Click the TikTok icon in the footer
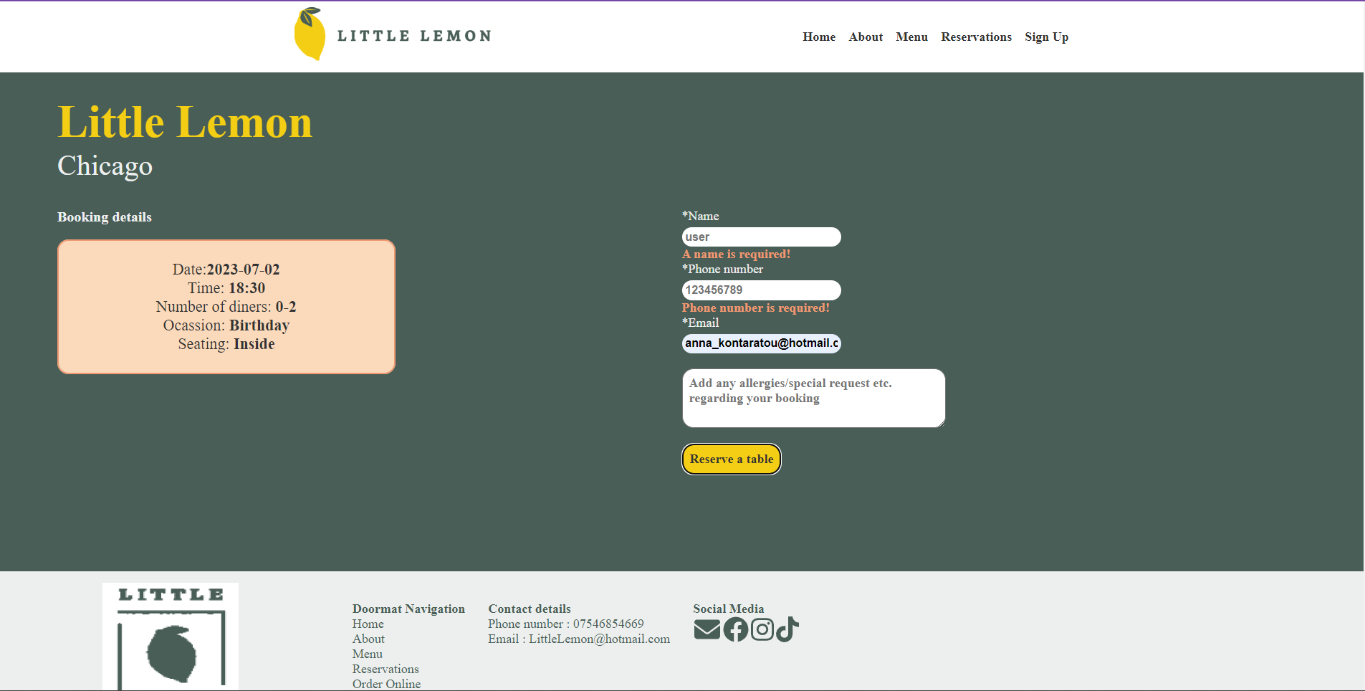Image resolution: width=1365 pixels, height=691 pixels. (x=787, y=629)
